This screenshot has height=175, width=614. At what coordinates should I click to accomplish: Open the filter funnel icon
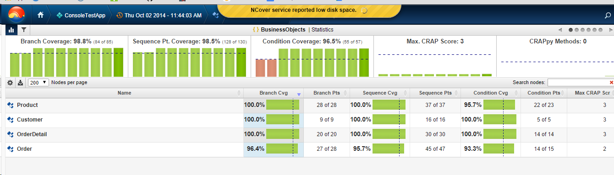23,30
